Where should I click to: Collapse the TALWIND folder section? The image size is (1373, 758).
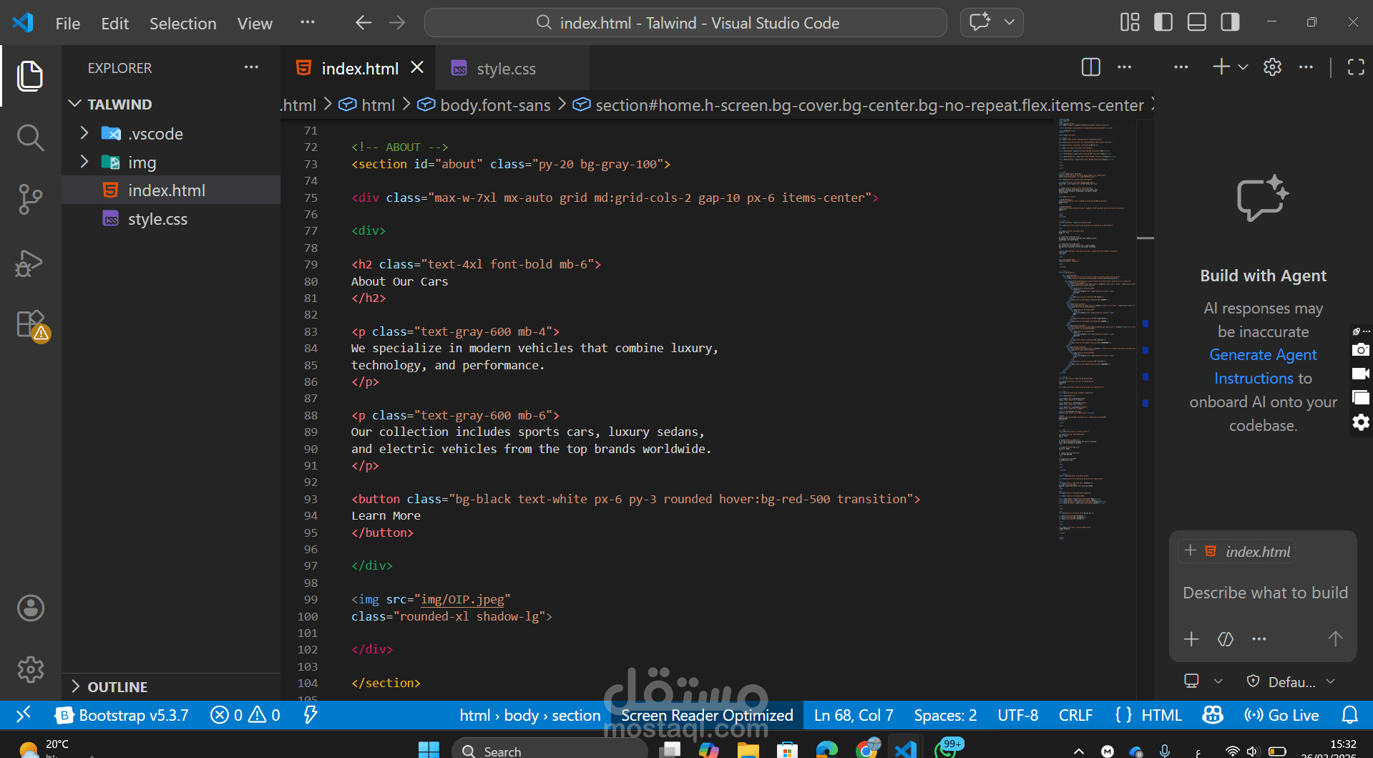(x=172, y=105)
